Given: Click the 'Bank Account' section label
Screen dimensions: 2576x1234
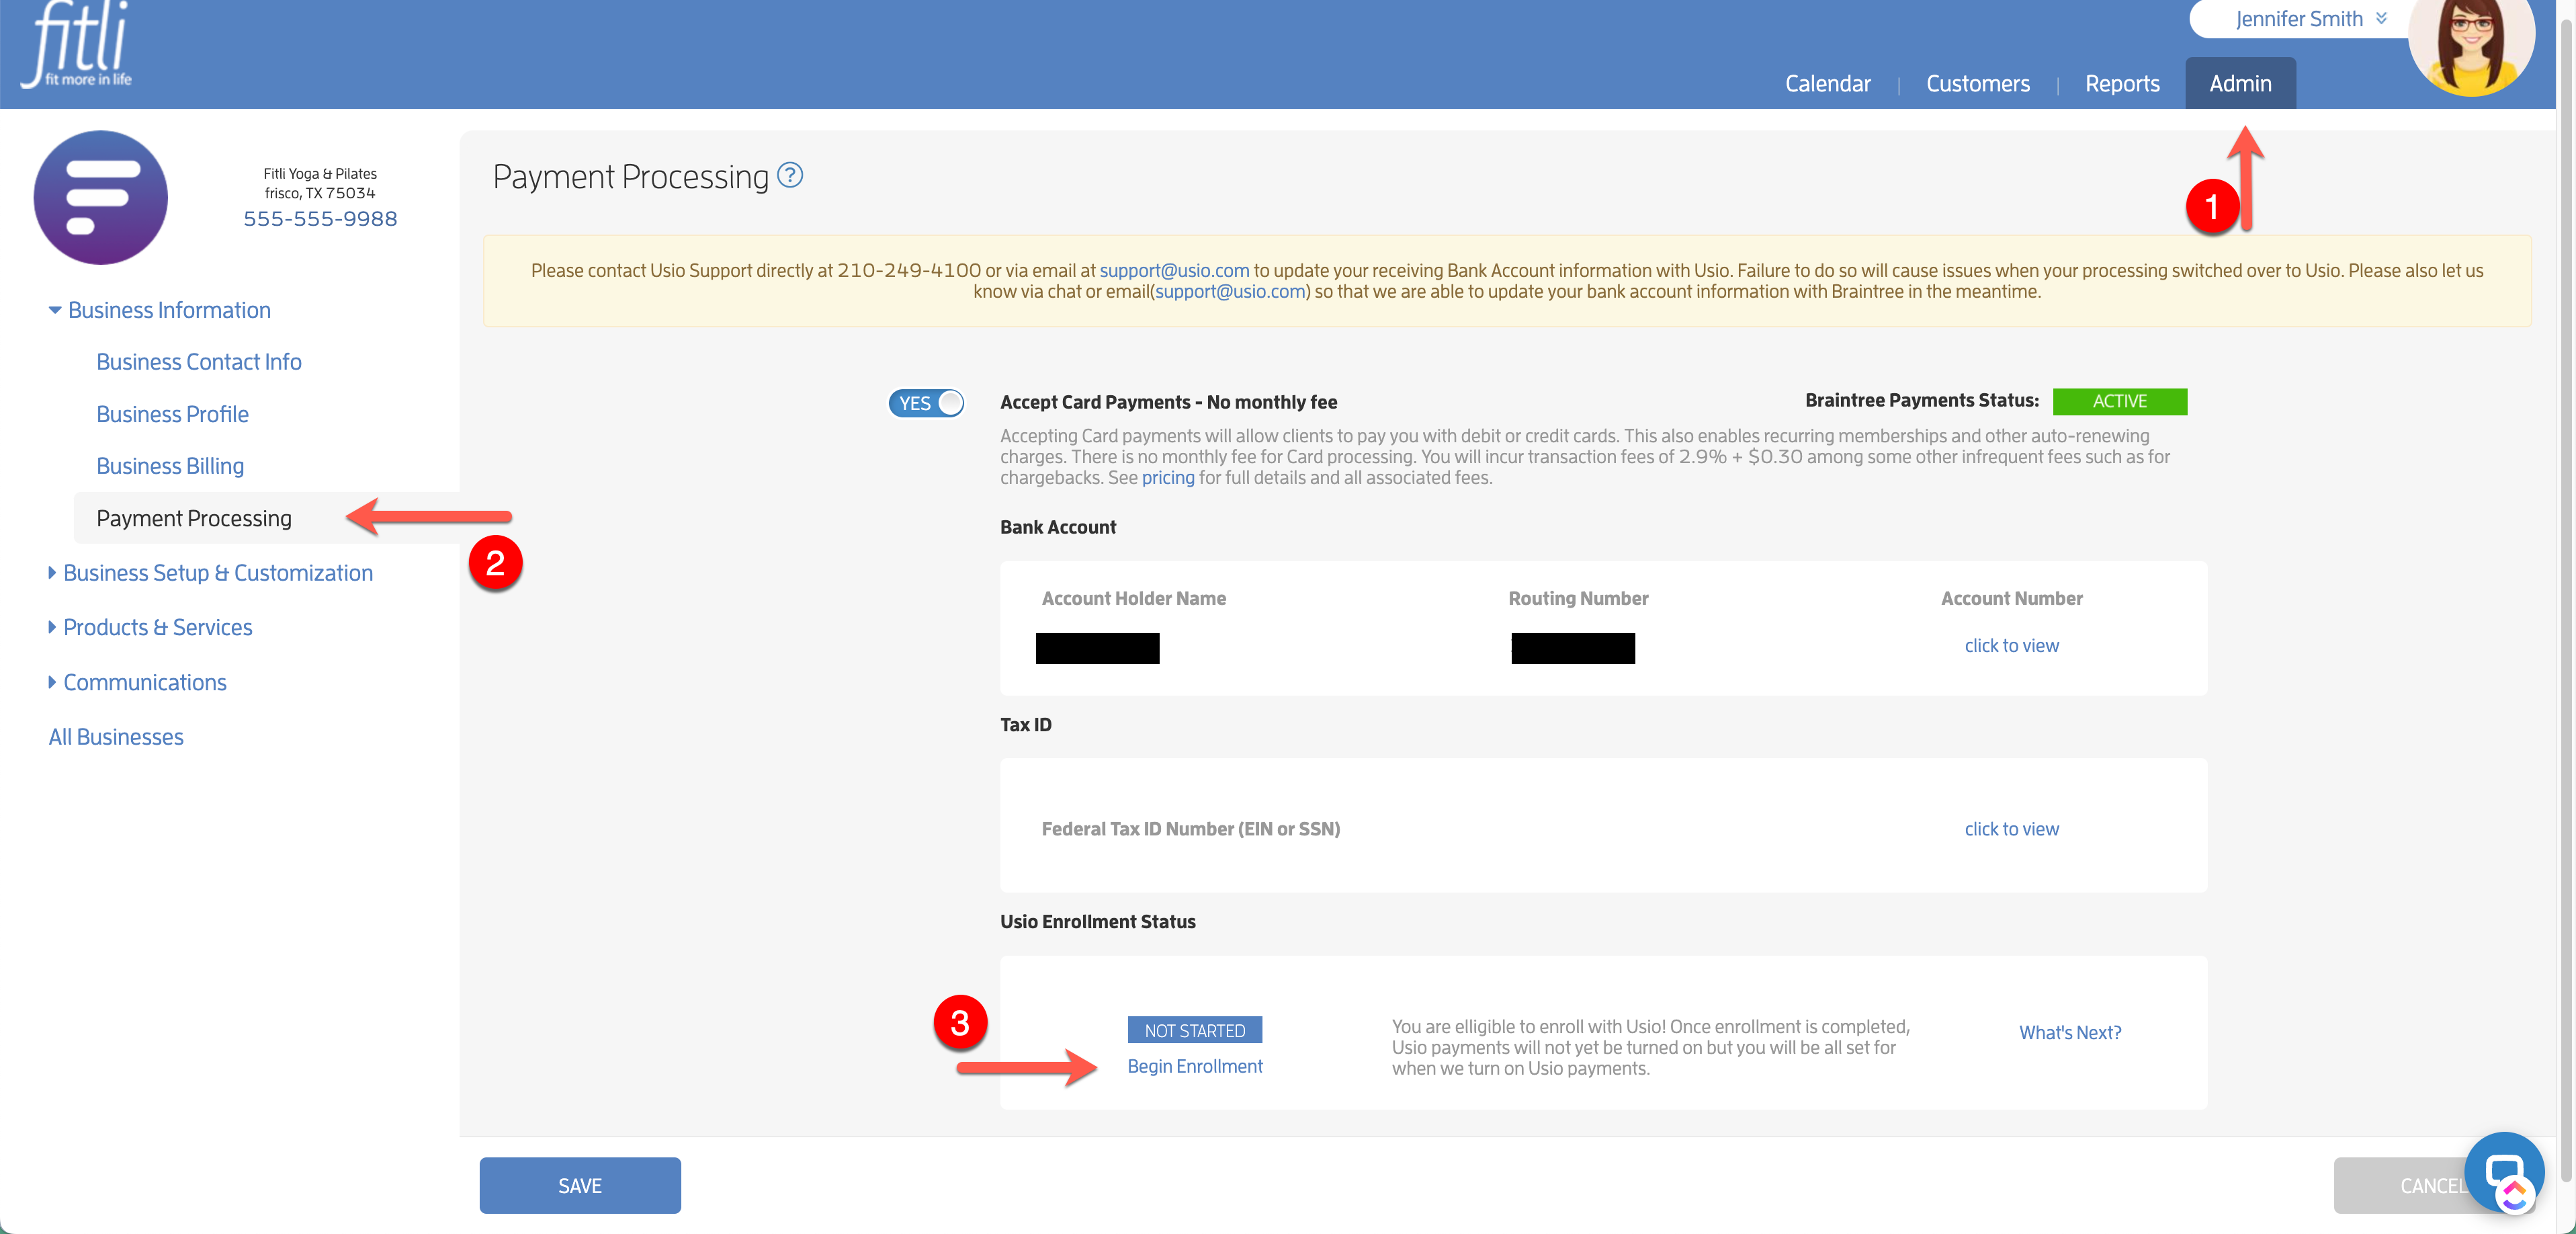Looking at the screenshot, I should pos(1058,527).
